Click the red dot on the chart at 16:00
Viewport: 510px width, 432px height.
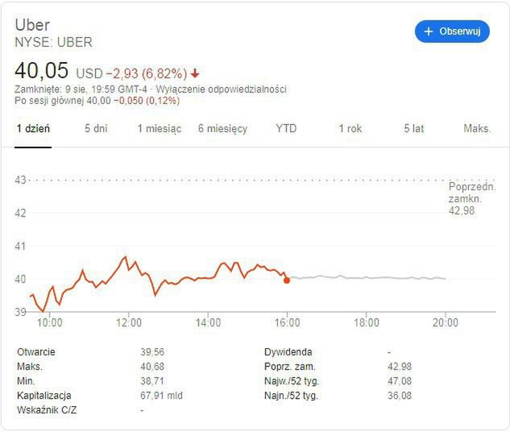(x=287, y=280)
